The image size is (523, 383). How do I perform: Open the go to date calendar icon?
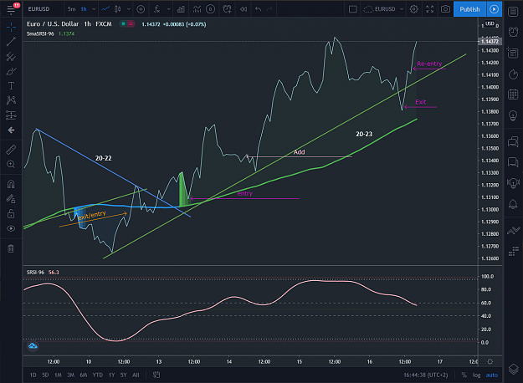(x=156, y=375)
